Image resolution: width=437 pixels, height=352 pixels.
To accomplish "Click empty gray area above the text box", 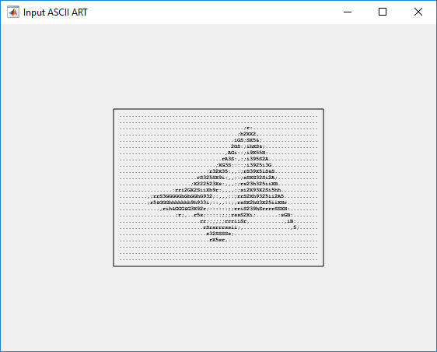I will coord(218,67).
